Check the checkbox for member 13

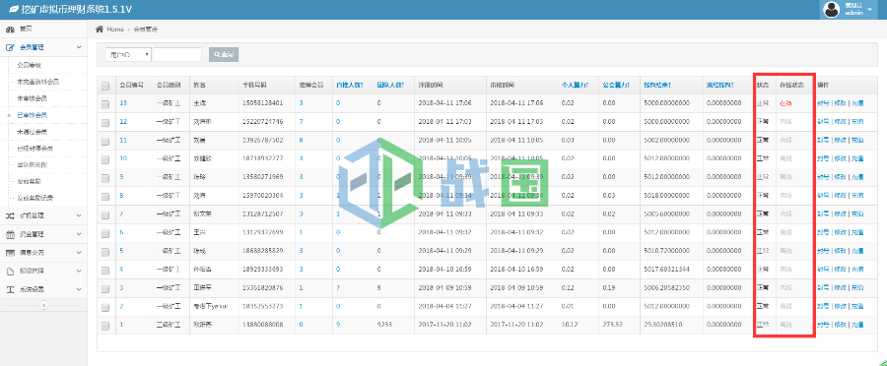pyautogui.click(x=104, y=104)
